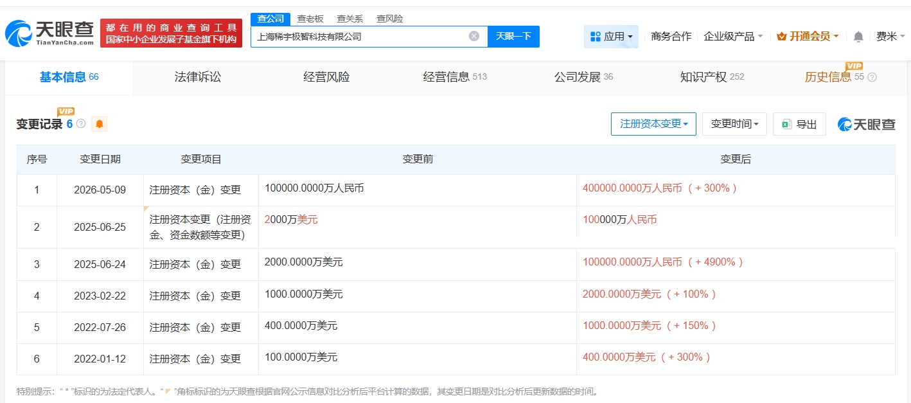Open notifications bell icon in header
This screenshot has width=911, height=403.
[x=858, y=37]
